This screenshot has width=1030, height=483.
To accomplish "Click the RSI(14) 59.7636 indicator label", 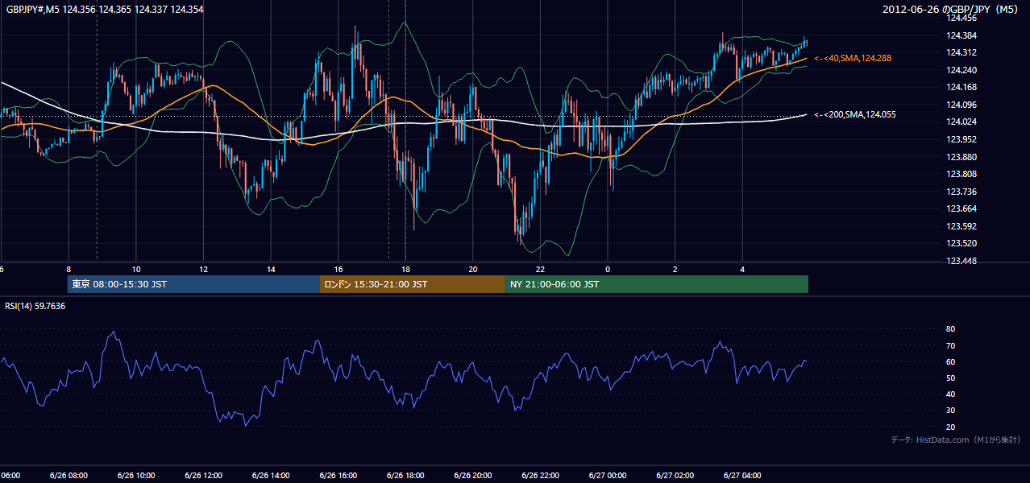I will point(35,306).
